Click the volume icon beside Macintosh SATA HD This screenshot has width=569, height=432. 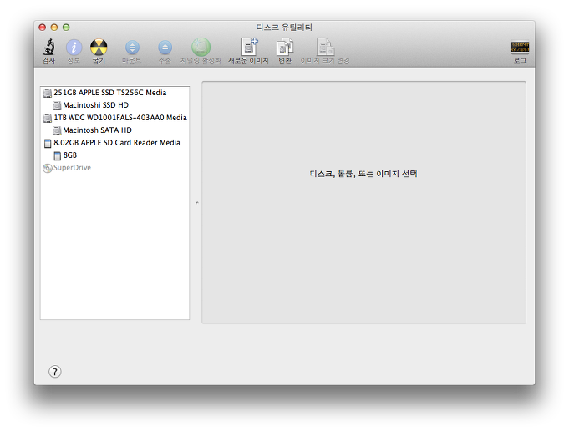pyautogui.click(x=57, y=130)
